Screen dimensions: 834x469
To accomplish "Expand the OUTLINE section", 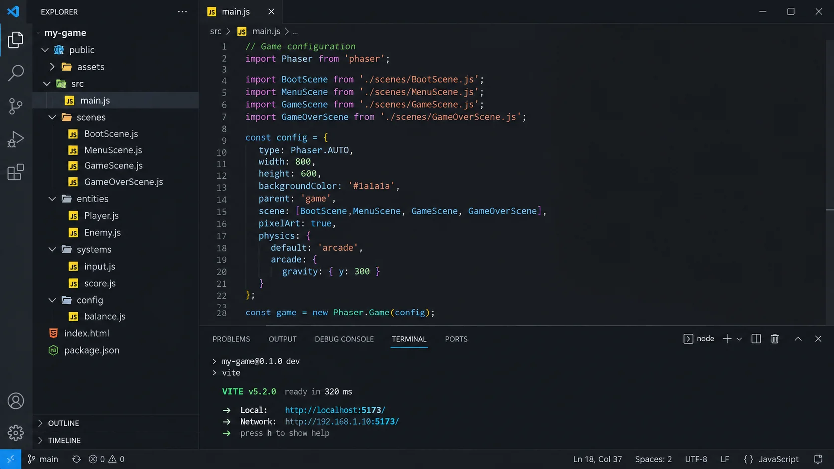I will 116,423.
